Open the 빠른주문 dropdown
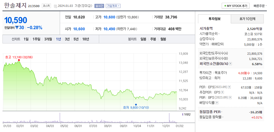 (x=260, y=6)
